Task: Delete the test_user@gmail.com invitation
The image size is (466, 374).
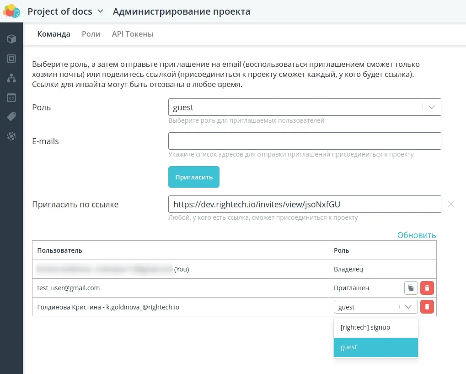Action: pos(427,288)
